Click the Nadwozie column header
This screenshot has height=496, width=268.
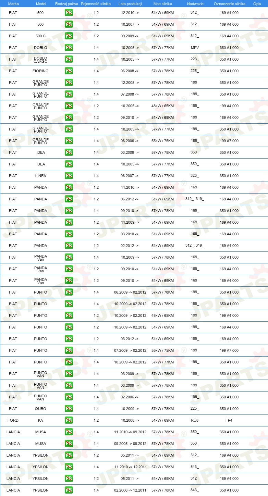[x=195, y=4]
